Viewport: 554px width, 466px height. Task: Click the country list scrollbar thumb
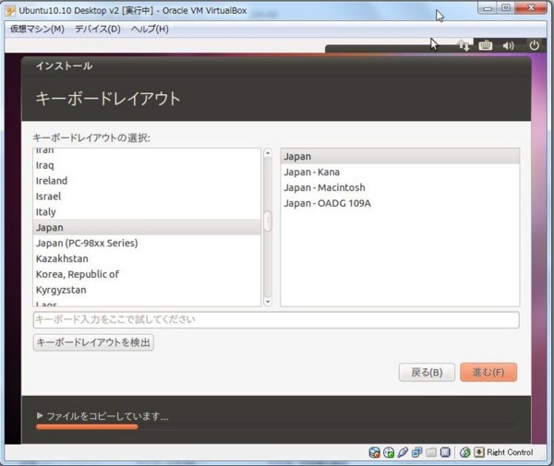[268, 221]
